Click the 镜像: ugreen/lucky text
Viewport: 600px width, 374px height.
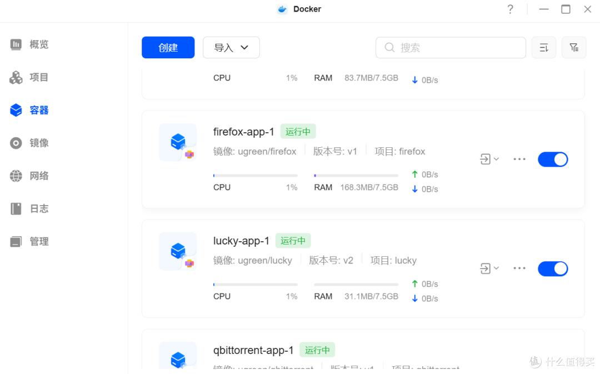pos(253,261)
